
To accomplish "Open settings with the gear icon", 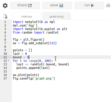I will [x=5, y=6].
